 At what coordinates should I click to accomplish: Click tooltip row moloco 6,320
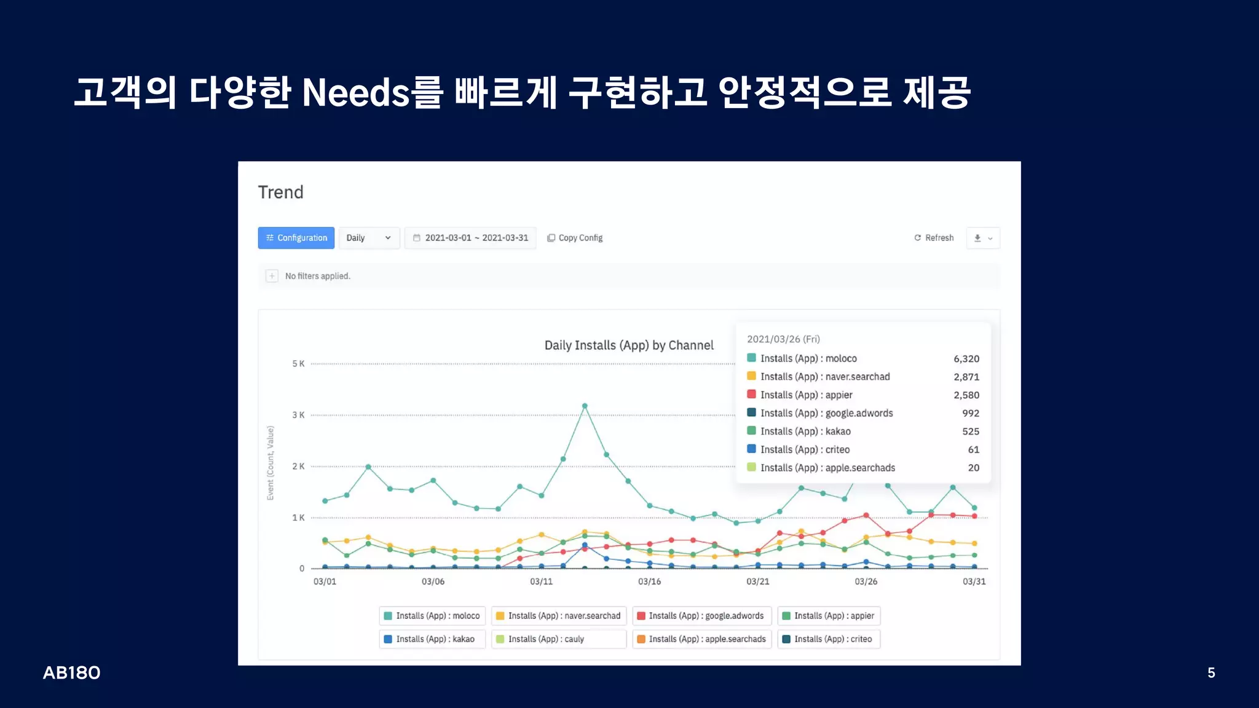coord(863,358)
